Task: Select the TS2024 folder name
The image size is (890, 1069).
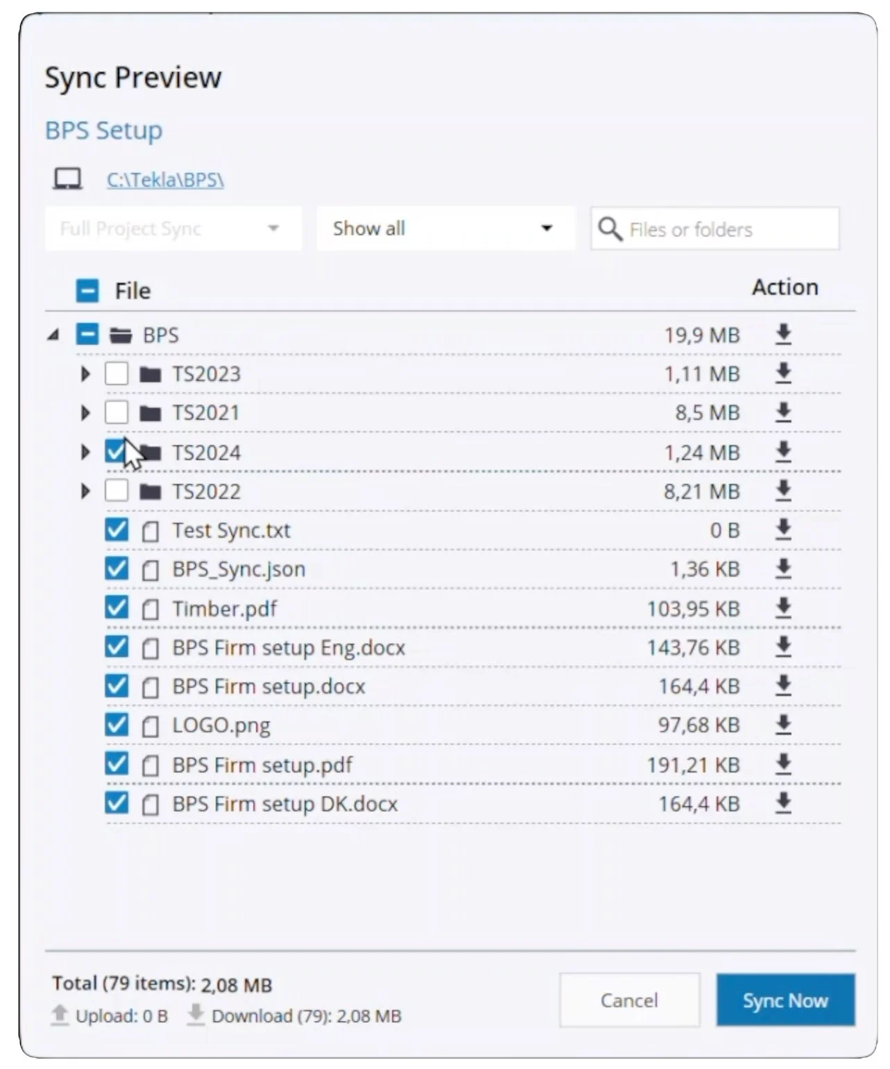Action: pos(206,453)
